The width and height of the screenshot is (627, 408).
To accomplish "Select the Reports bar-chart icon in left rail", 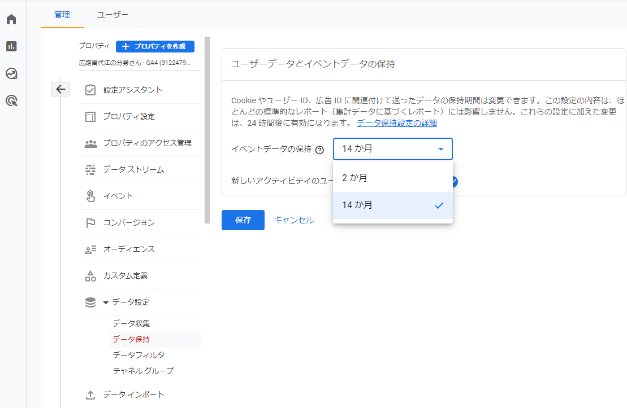I will point(11,46).
